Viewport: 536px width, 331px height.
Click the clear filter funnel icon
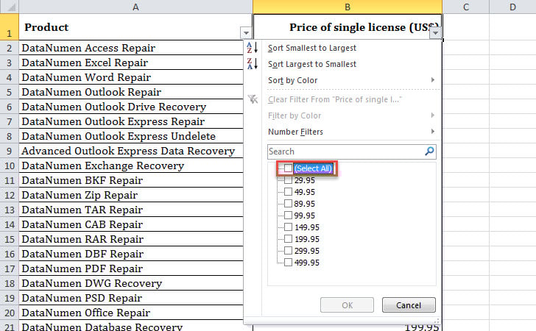click(x=253, y=99)
